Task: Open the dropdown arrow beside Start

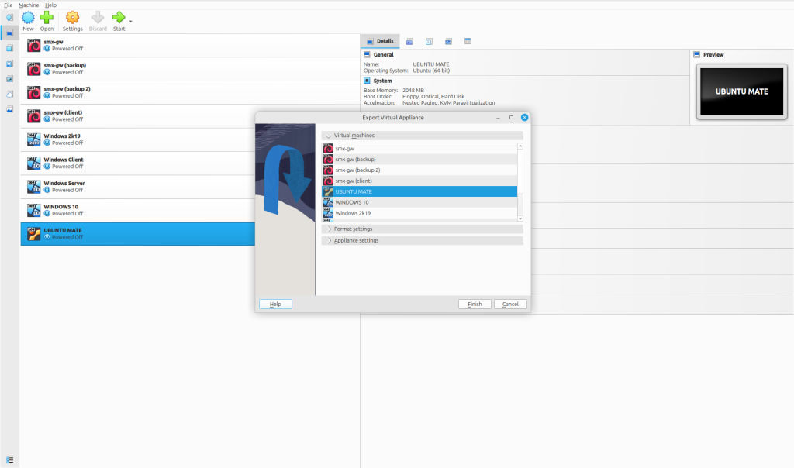Action: point(130,21)
